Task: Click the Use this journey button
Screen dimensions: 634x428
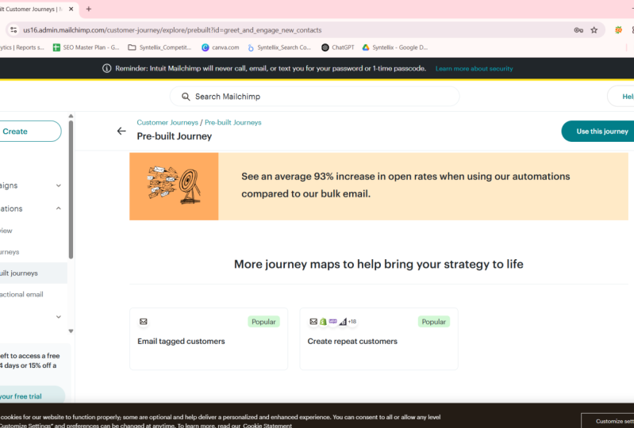Action: click(x=597, y=132)
